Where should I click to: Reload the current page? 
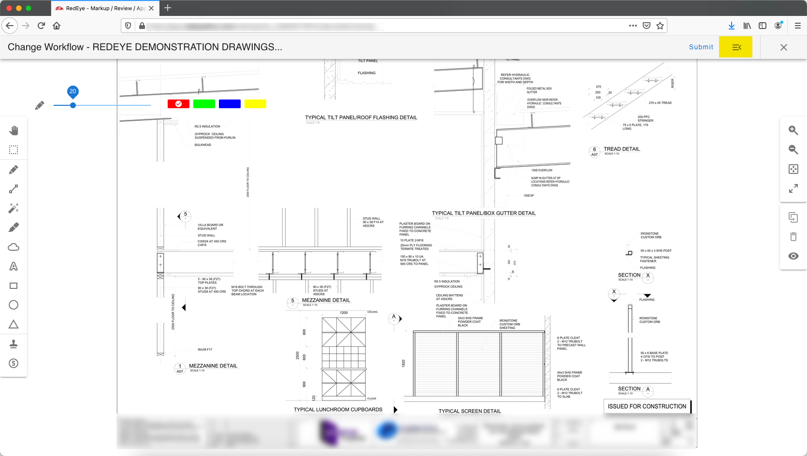[41, 26]
